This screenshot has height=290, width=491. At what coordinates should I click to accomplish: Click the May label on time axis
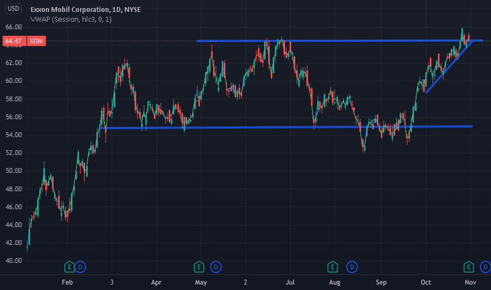pos(201,282)
